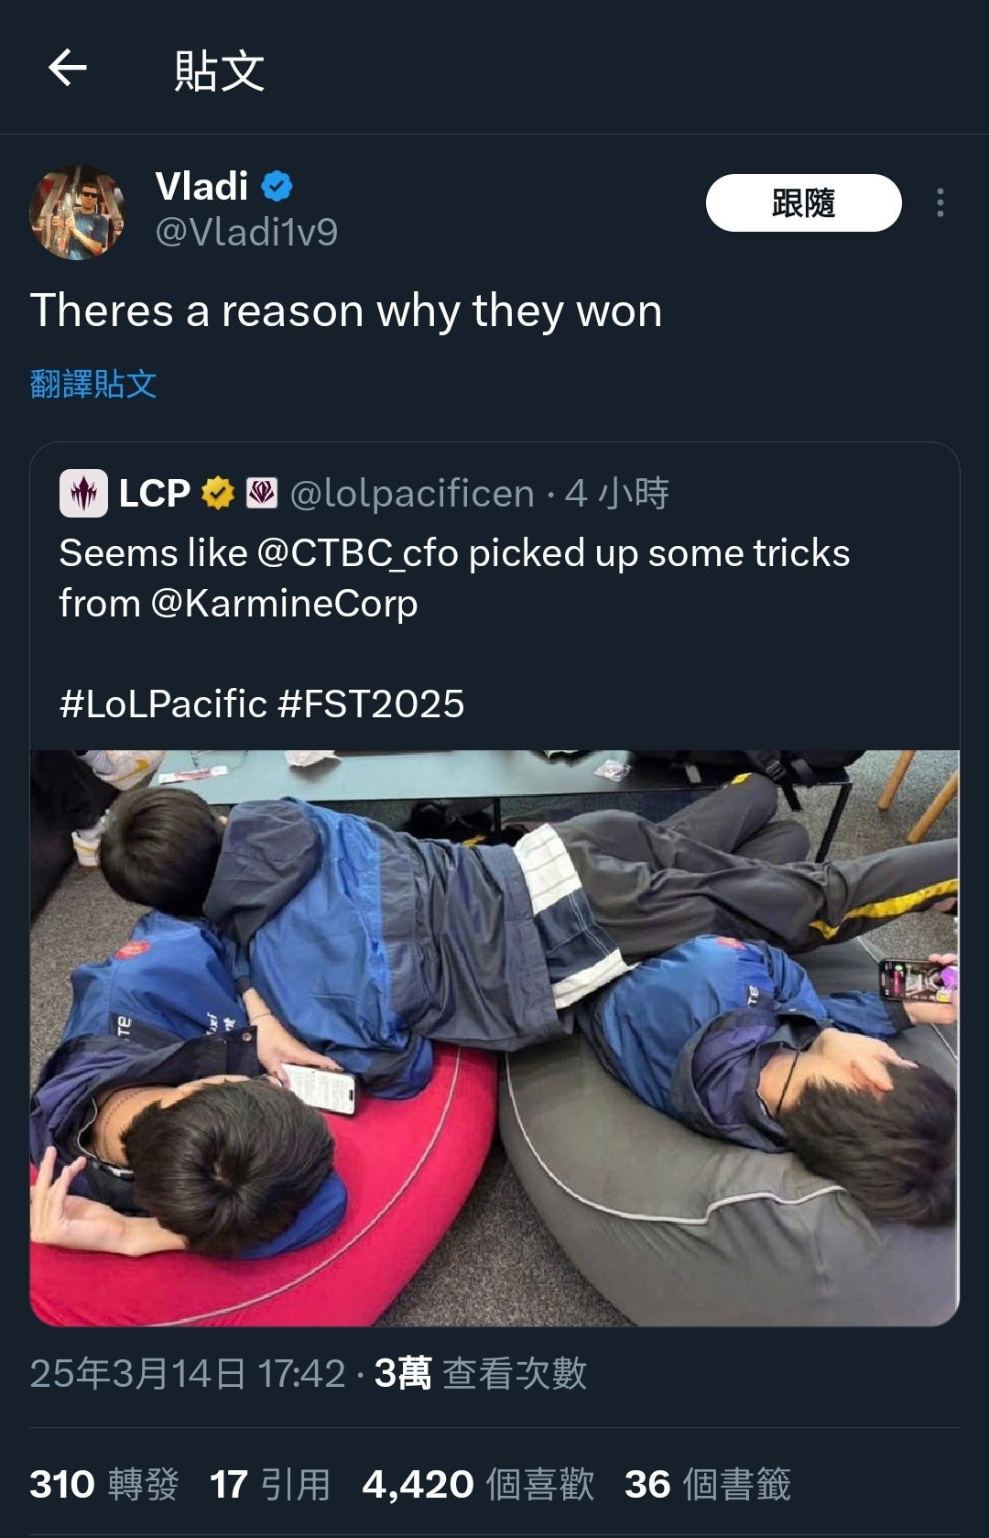Go back using the arrow icon
Image resolution: width=989 pixels, height=1538 pixels.
click(x=68, y=68)
